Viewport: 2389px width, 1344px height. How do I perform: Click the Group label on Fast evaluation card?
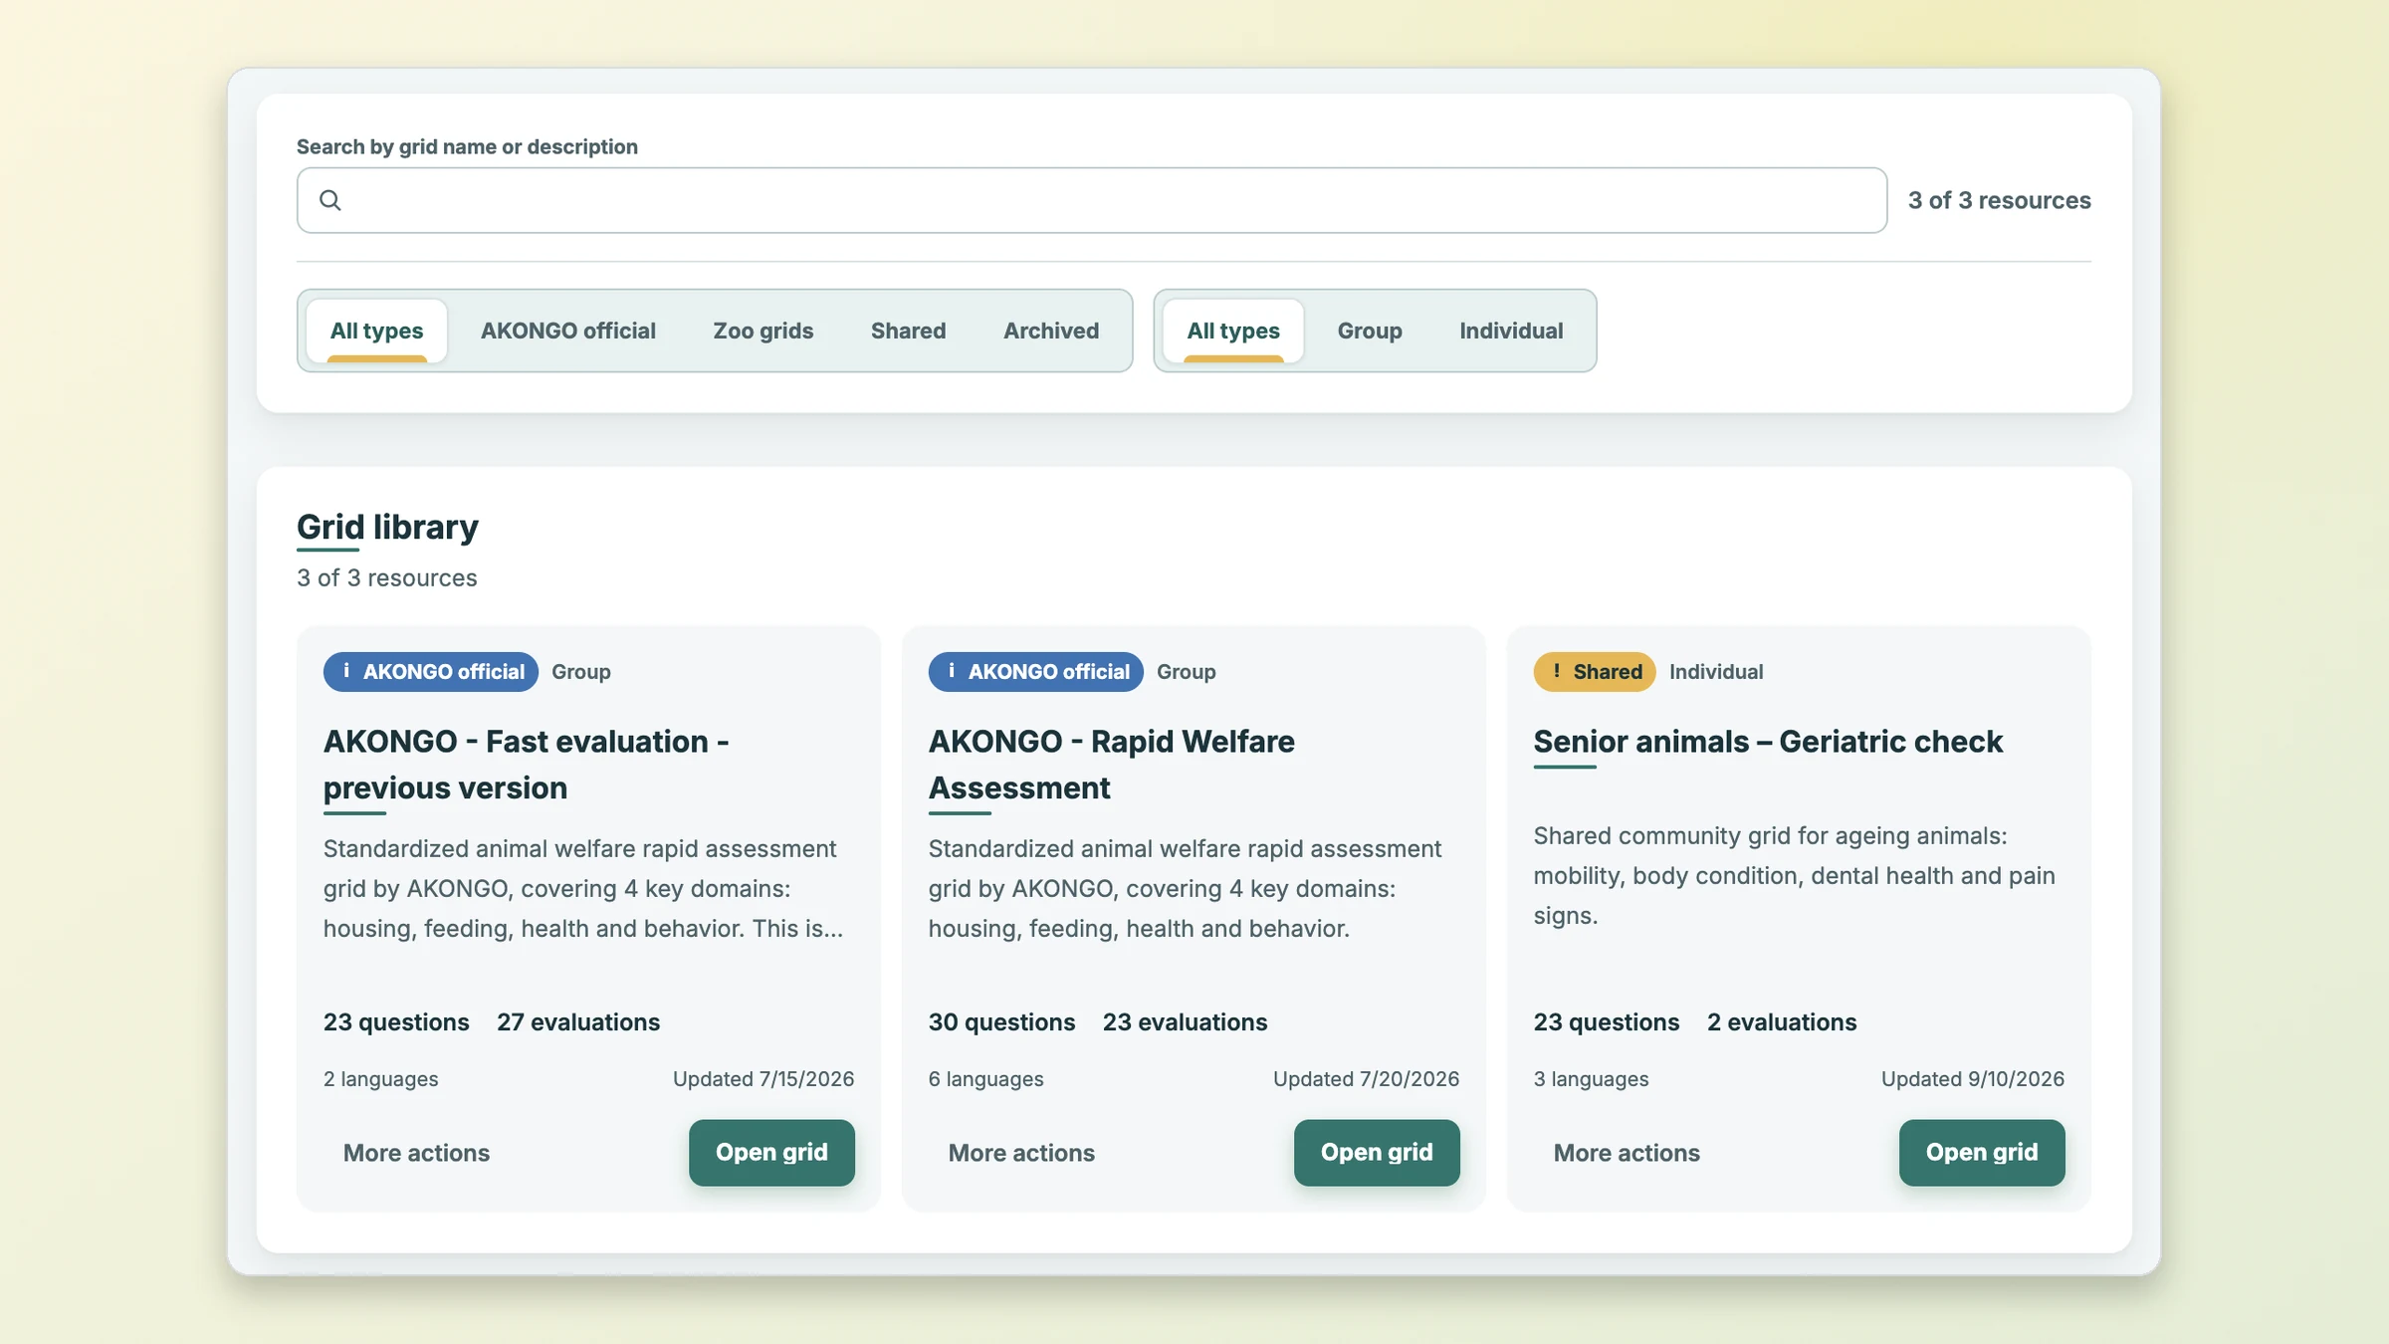580,671
